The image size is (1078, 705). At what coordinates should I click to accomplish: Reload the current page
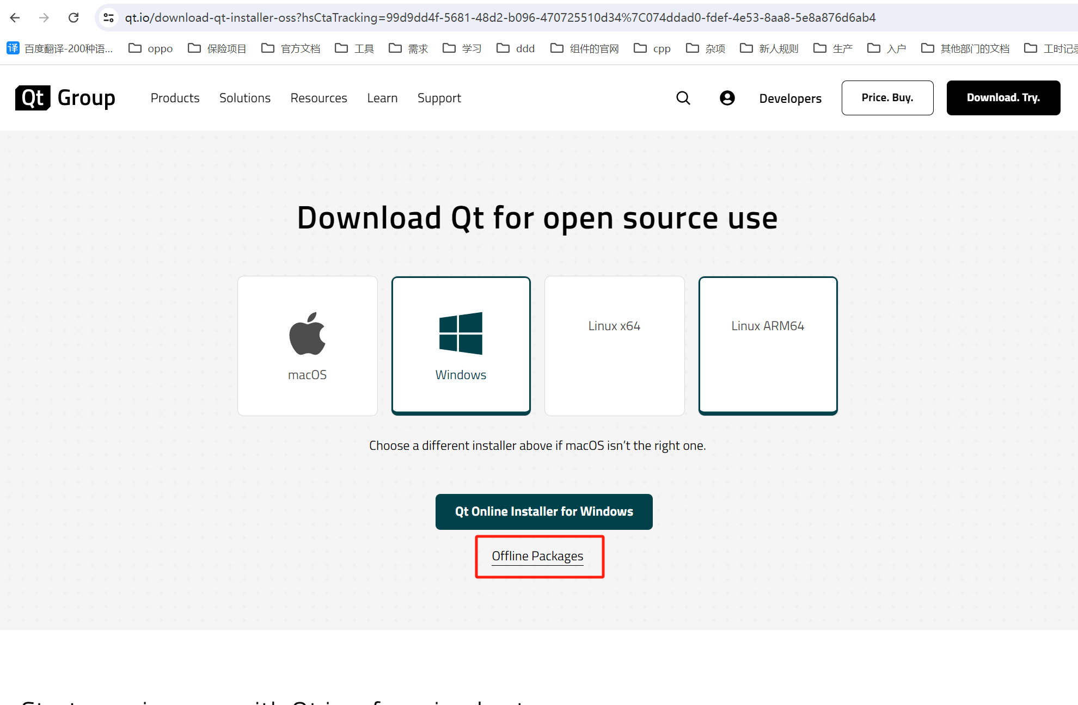[x=73, y=18]
